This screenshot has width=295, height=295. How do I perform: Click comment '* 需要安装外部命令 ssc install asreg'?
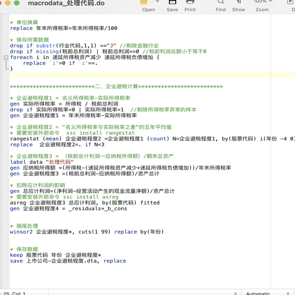coord(64,197)
